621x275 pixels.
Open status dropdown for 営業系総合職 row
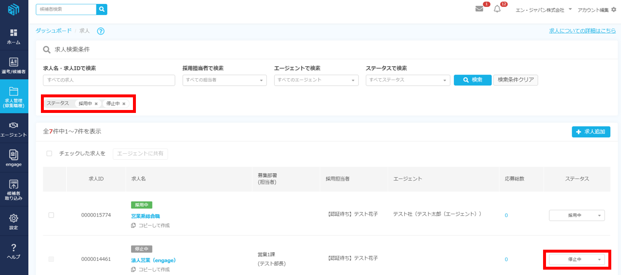click(577, 215)
